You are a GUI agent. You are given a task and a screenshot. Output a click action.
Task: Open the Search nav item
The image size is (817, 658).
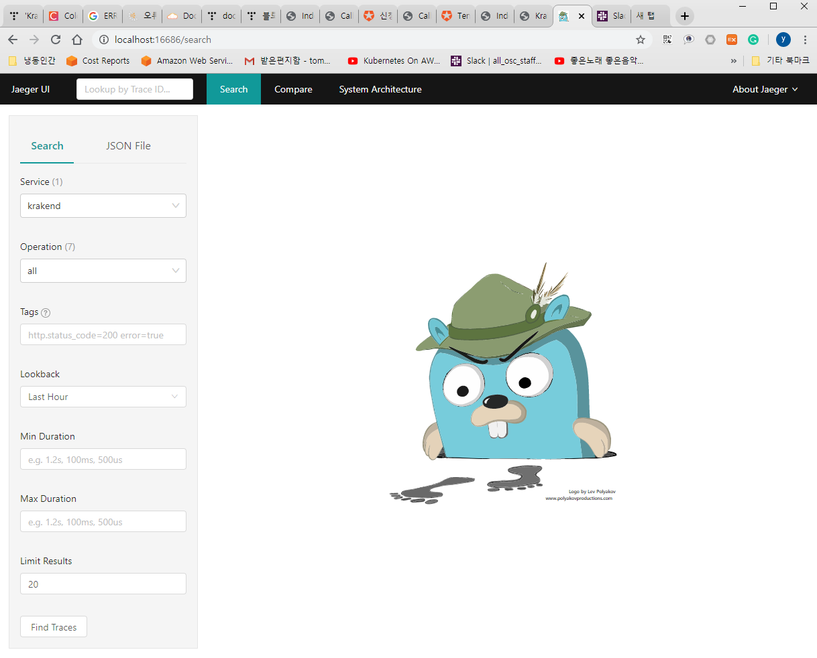tap(233, 89)
